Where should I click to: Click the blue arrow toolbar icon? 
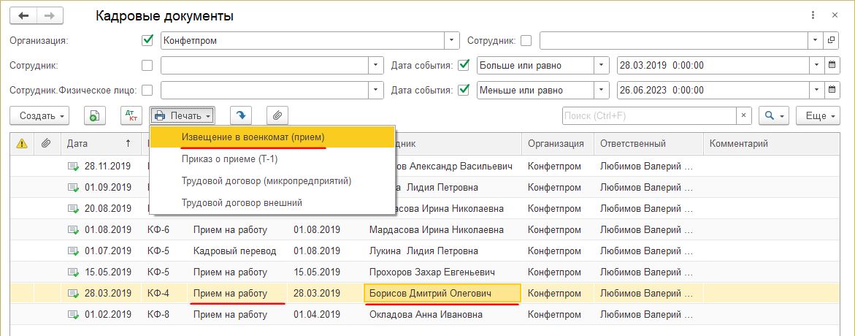coord(240,115)
